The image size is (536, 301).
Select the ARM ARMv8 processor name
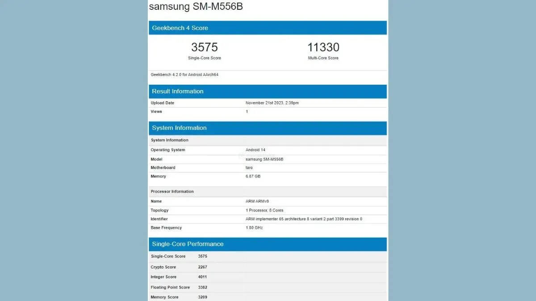click(x=257, y=202)
